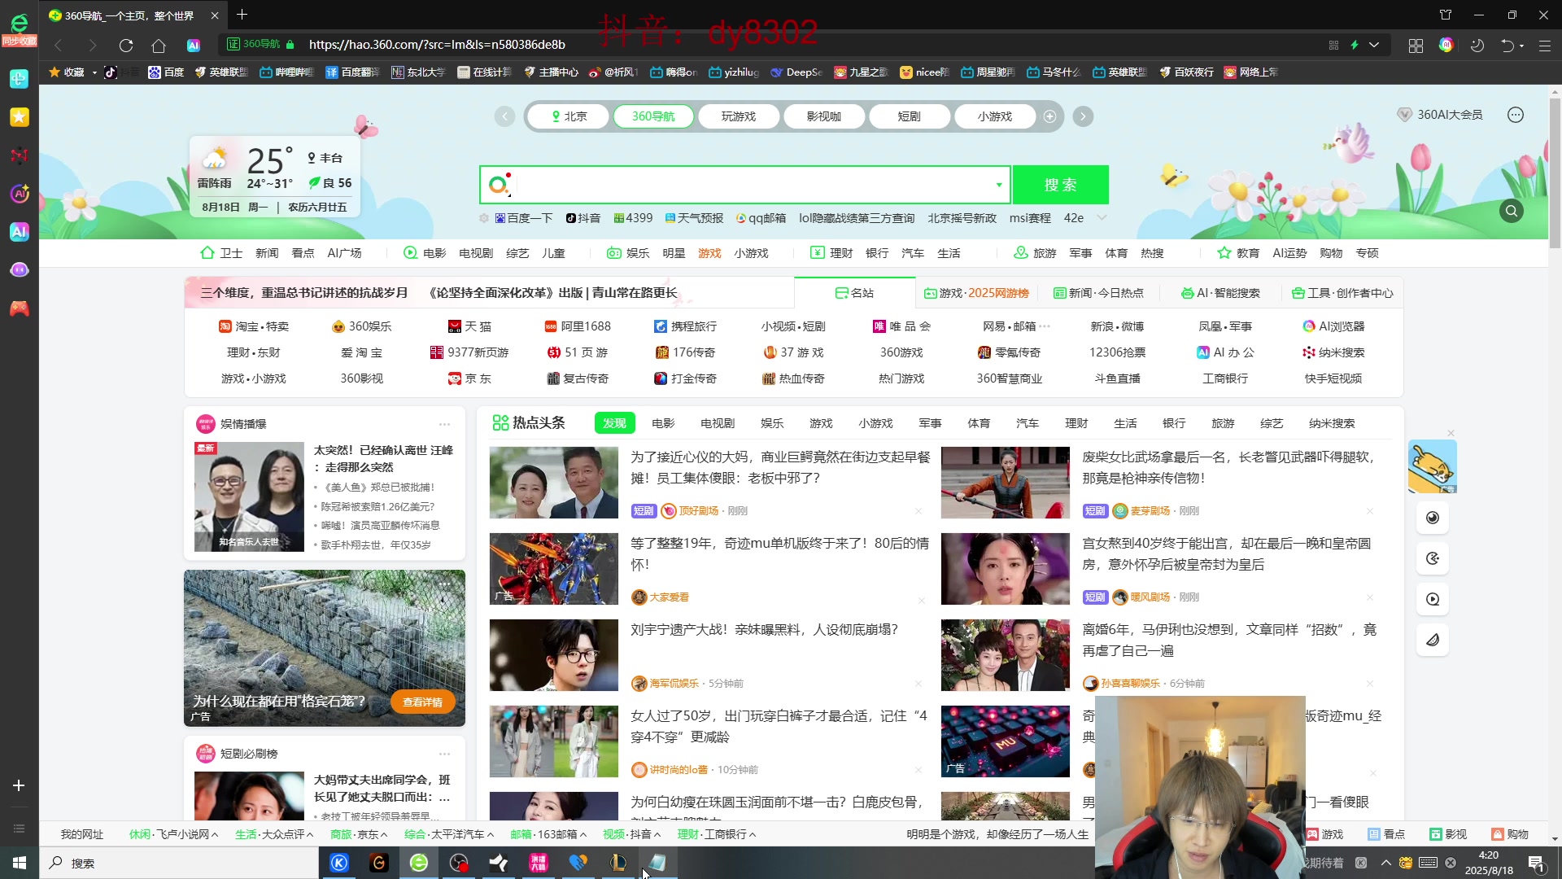
Task: Open the 名站 sites tab
Action: tap(854, 293)
